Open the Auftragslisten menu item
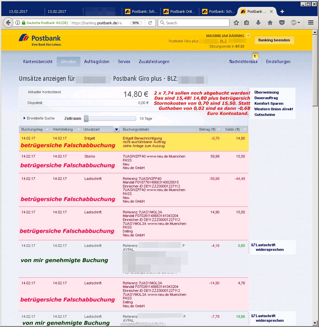Image resolution: width=319 pixels, height=327 pixels. [x=97, y=61]
